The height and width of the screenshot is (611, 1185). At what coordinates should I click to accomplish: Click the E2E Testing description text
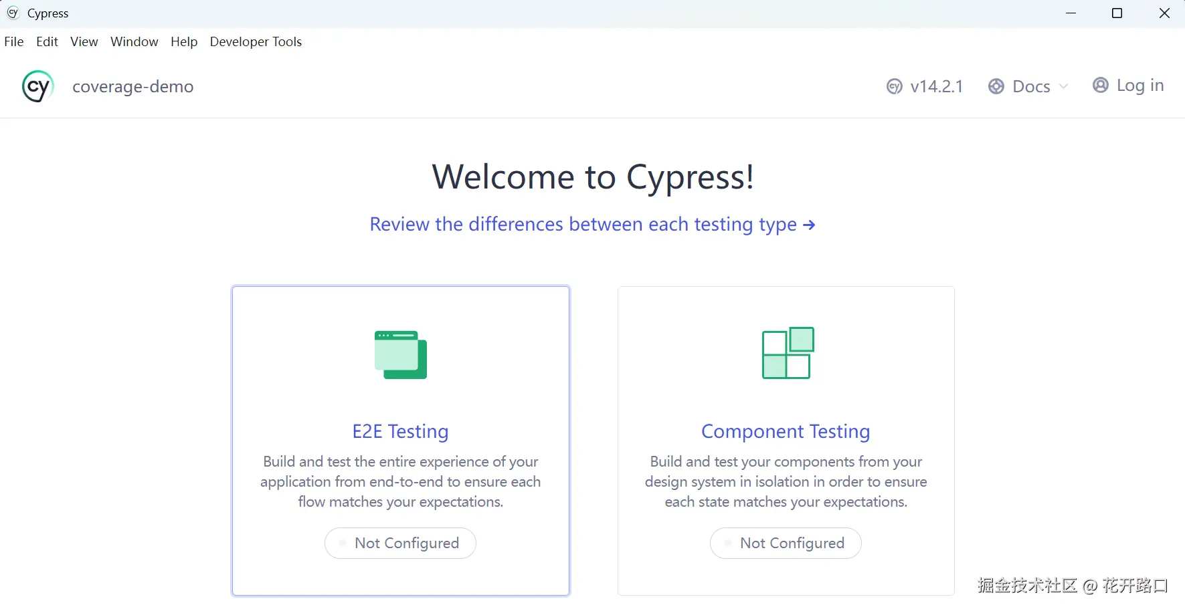(401, 481)
